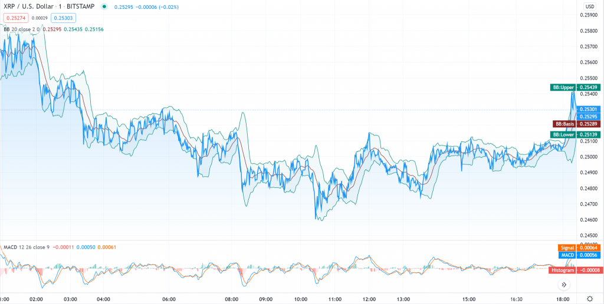Image resolution: width=604 pixels, height=304 pixels.
Task: Click the scroll-to-latest-bar double arrow
Action: point(564,285)
